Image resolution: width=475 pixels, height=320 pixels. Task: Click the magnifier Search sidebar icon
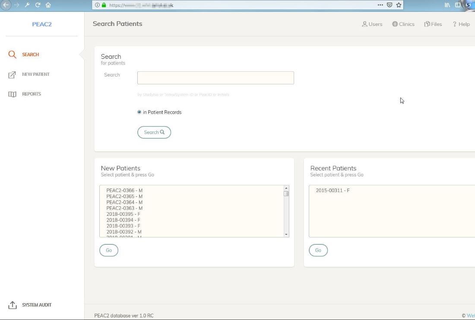[12, 54]
